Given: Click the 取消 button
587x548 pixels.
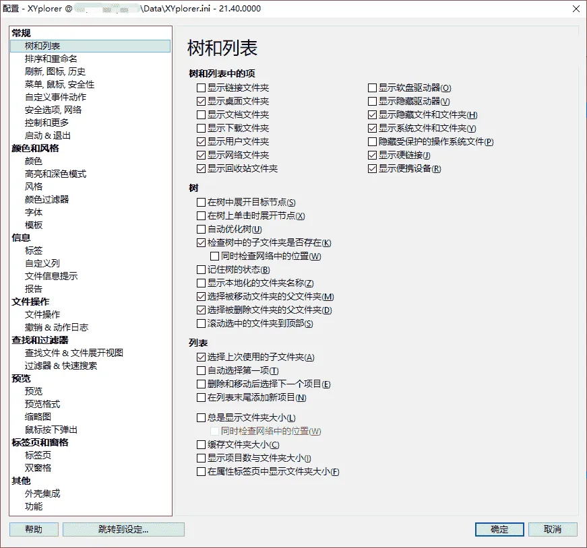Looking at the screenshot, I should tap(553, 529).
